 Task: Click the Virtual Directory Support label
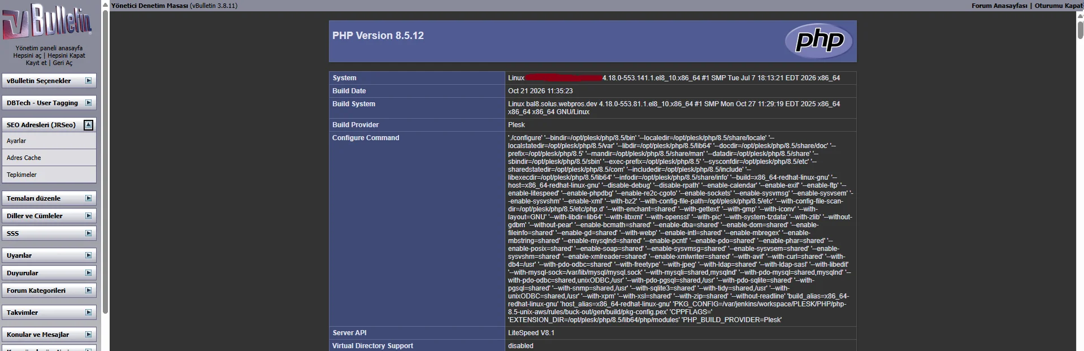pos(372,346)
